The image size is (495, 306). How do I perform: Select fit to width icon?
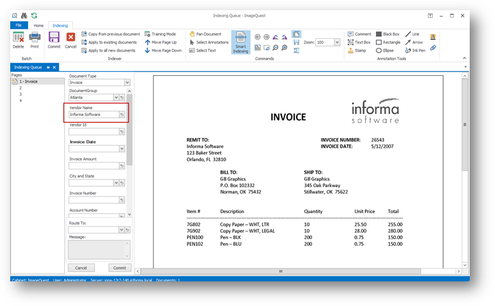tap(297, 42)
